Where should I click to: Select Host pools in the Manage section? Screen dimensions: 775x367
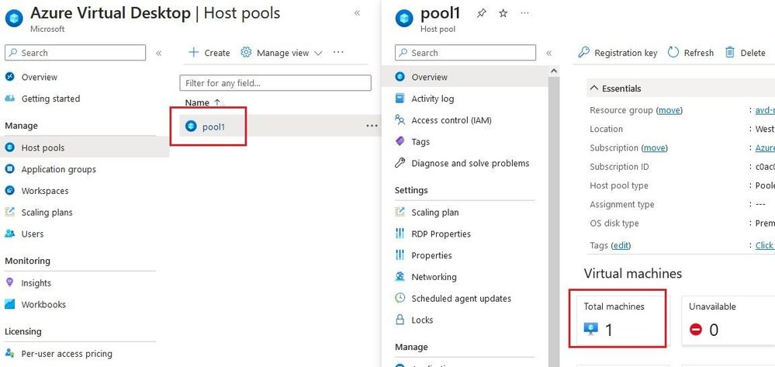pyautogui.click(x=85, y=147)
